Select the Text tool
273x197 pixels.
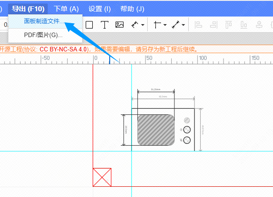[104, 25]
